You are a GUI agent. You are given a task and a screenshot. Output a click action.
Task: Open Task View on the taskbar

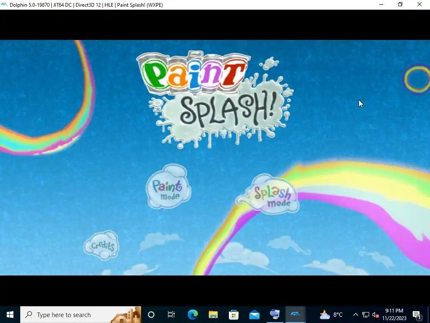(x=171, y=315)
